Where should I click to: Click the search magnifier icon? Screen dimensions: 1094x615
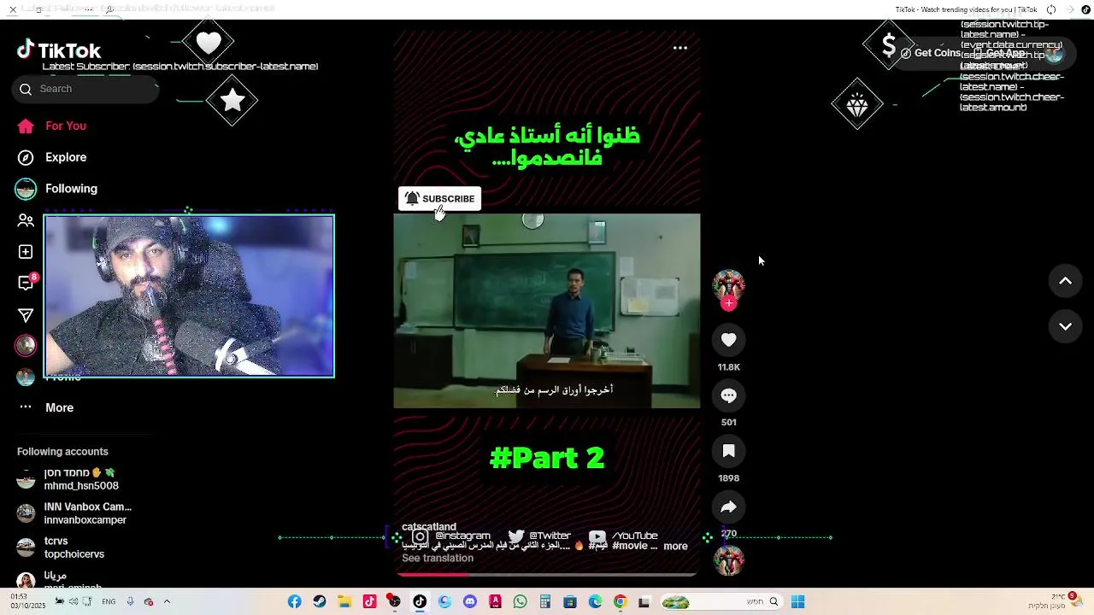pos(26,89)
